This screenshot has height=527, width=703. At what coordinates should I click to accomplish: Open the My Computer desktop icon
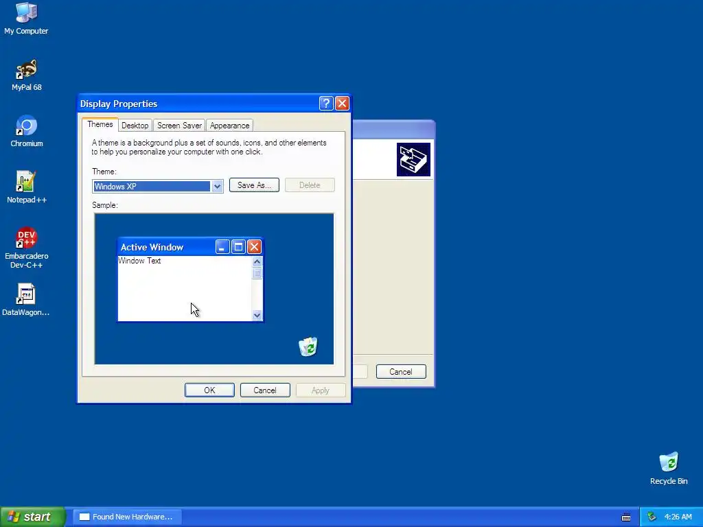(27, 19)
